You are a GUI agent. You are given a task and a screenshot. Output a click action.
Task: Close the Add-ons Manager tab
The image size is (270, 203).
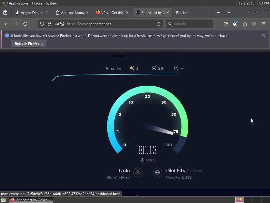point(87,12)
